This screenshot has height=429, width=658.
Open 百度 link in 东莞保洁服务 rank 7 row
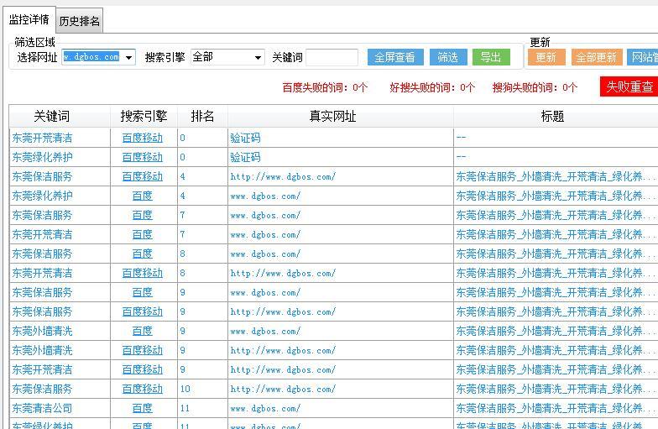click(143, 215)
